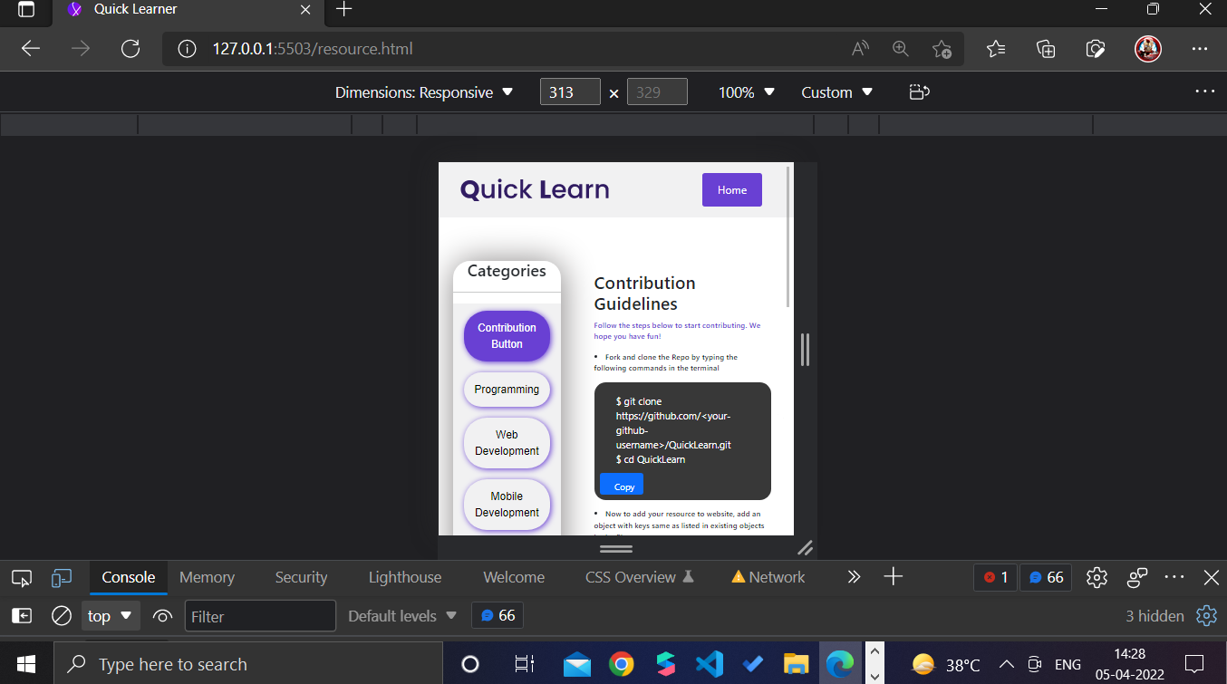Screen dimensions: 1227x684
Task: Select the Web Development category
Action: click(x=507, y=443)
